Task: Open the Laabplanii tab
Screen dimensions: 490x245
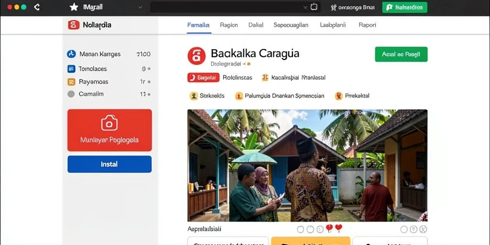Action: 333,25
